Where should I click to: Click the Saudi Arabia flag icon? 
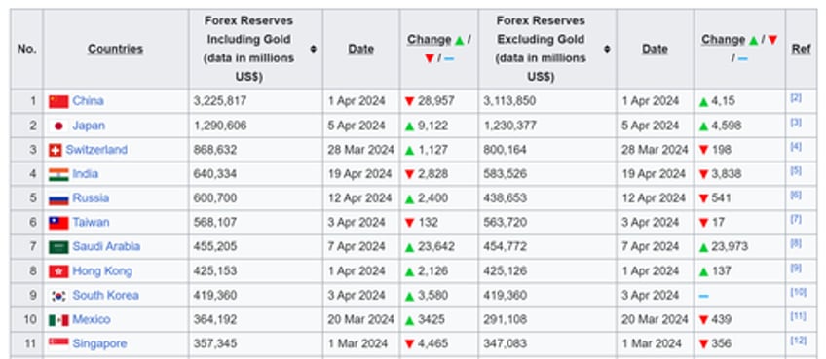pyautogui.click(x=58, y=247)
